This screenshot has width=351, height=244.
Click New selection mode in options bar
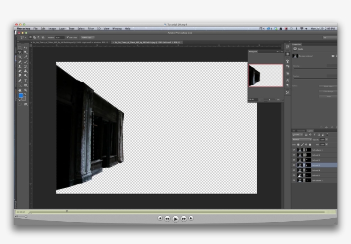click(30, 37)
